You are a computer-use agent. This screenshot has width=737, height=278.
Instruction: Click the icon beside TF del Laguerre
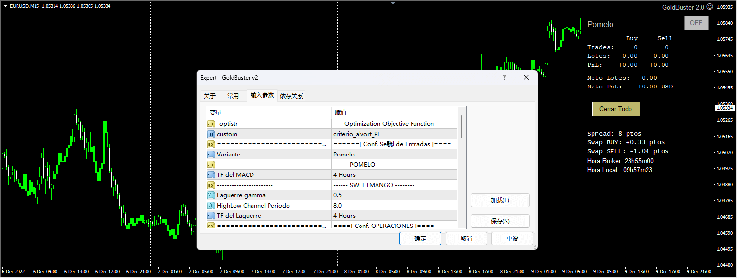coord(211,216)
